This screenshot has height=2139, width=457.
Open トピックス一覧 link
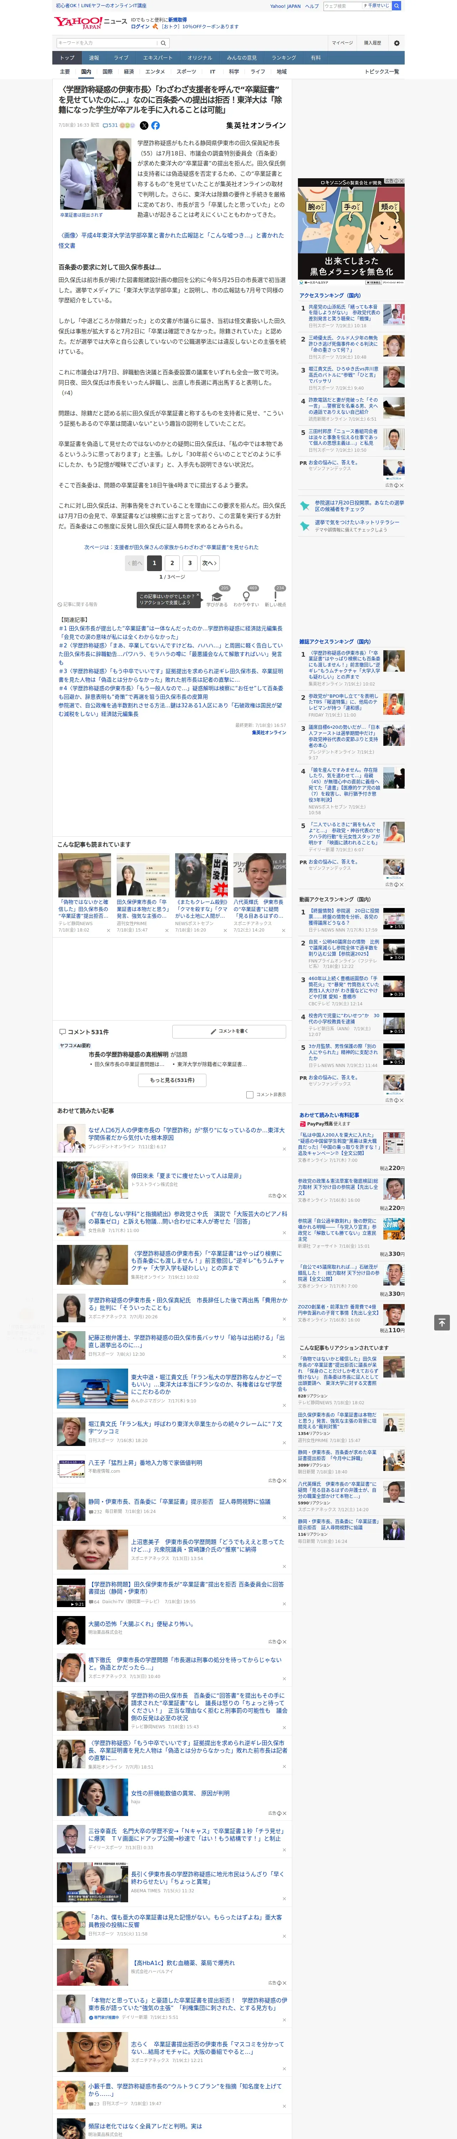(382, 71)
